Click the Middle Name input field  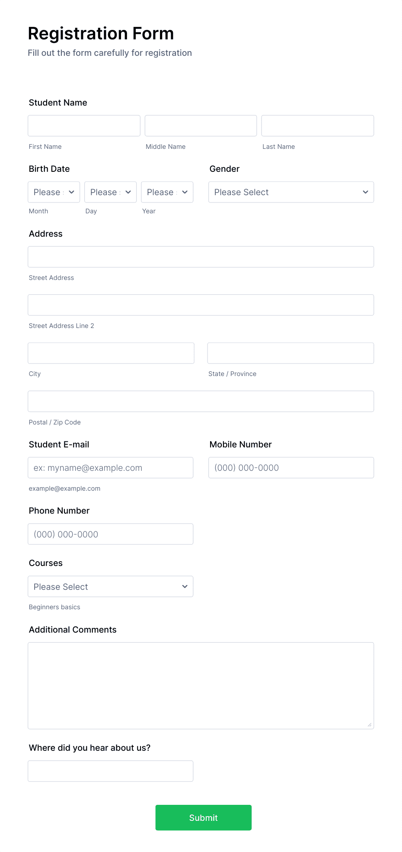200,125
